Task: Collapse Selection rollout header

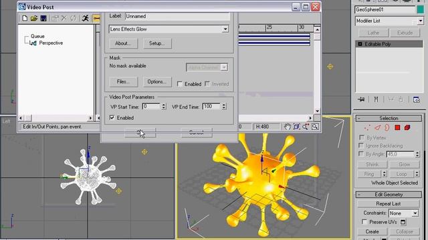Action: pyautogui.click(x=389, y=118)
